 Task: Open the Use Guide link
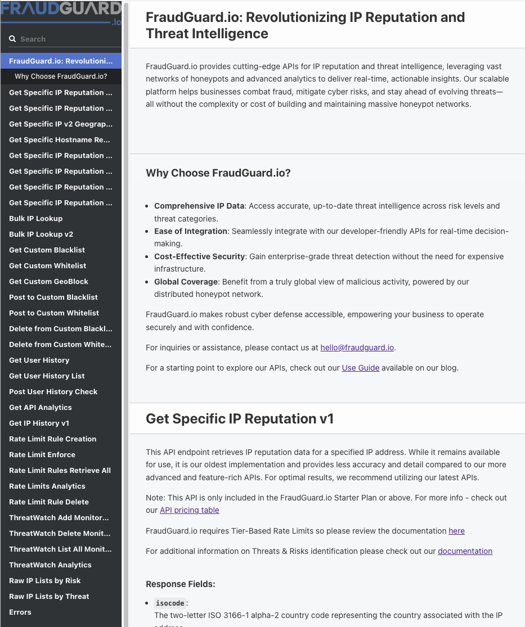[360, 368]
